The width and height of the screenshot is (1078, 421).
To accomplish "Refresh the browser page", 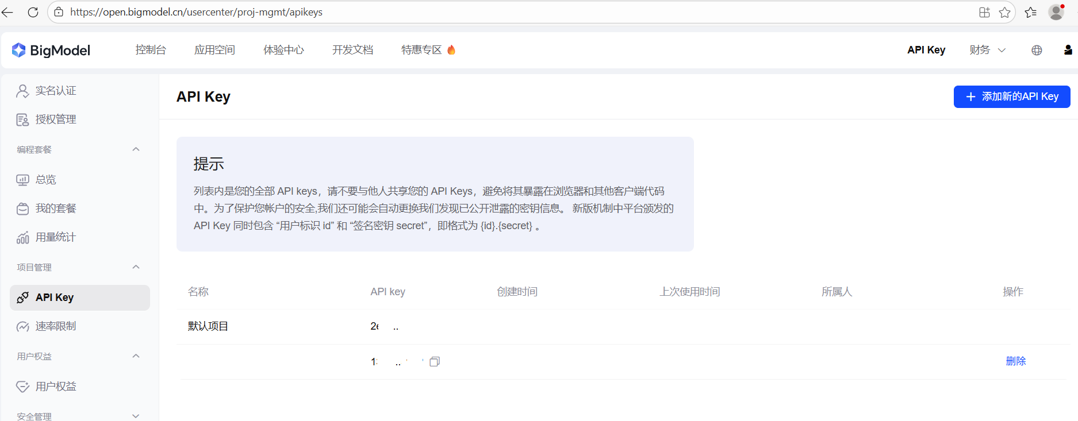I will point(33,12).
